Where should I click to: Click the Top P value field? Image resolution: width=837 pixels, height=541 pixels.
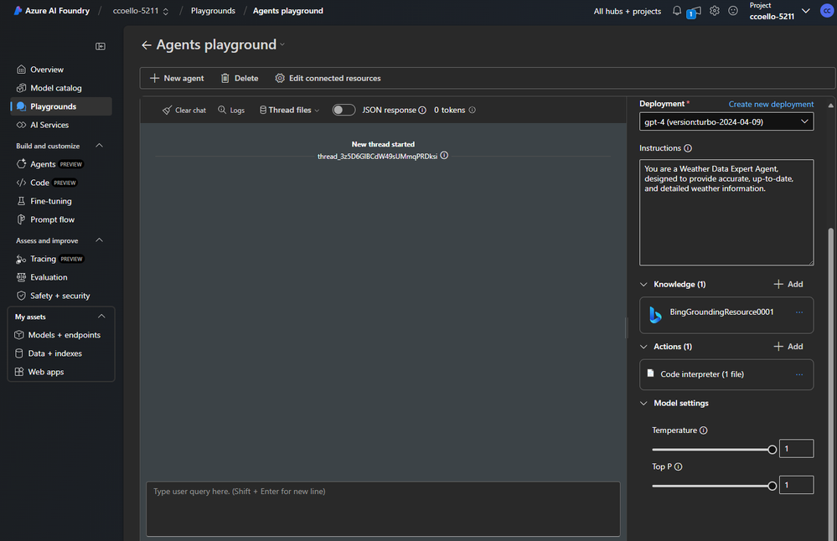[797, 485]
